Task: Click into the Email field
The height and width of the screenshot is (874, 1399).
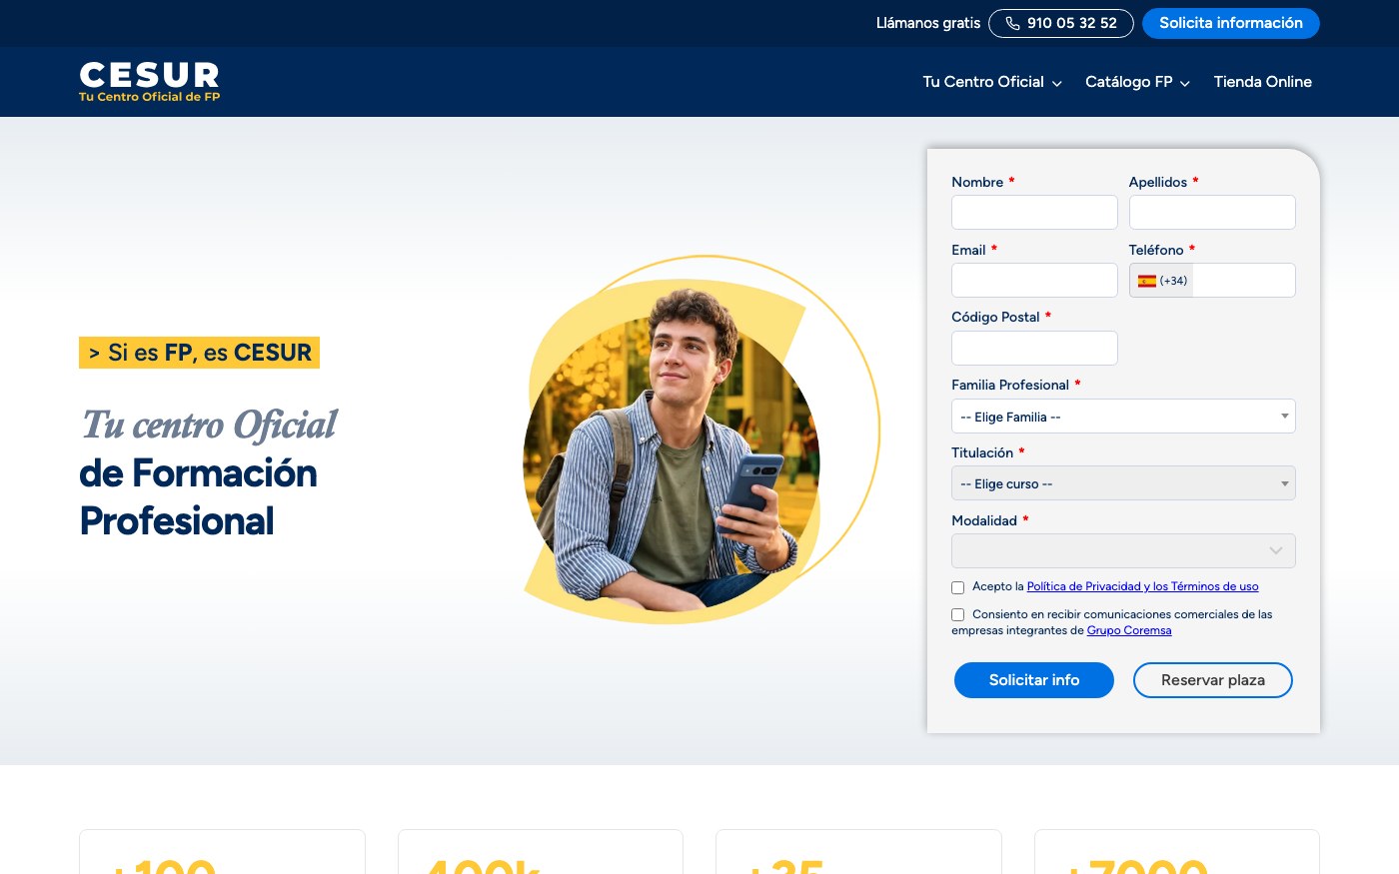Action: click(x=1034, y=281)
